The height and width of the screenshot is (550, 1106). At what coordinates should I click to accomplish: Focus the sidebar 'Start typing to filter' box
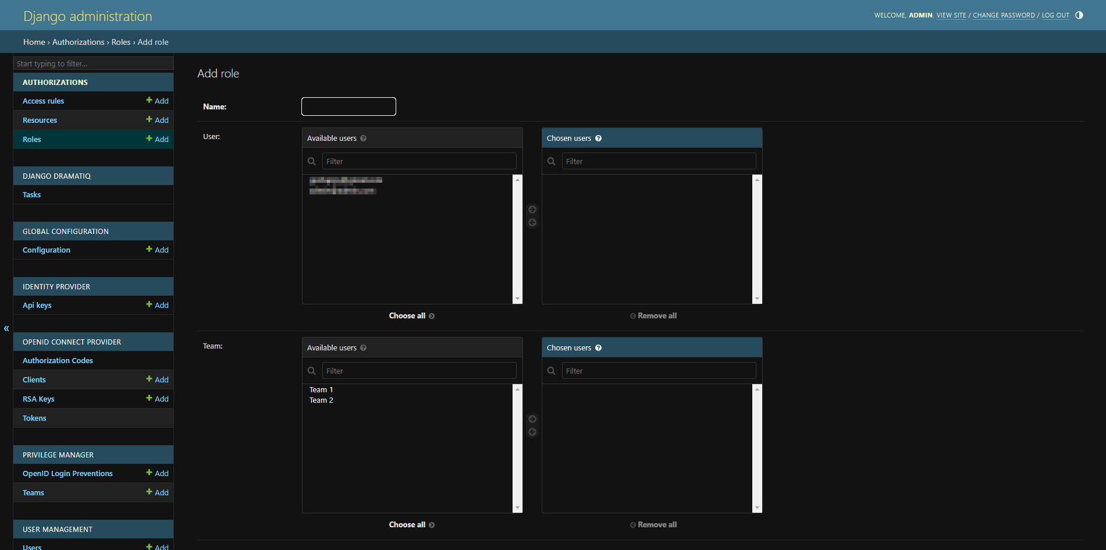click(x=93, y=63)
